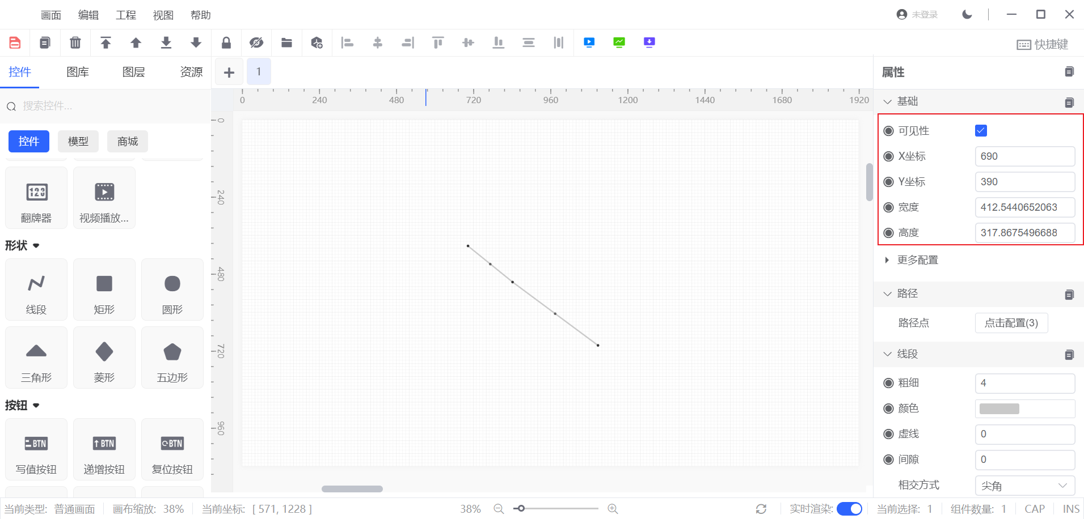Turn off the 实时渲染 switch
This screenshot has height=519, width=1084.
click(x=849, y=509)
